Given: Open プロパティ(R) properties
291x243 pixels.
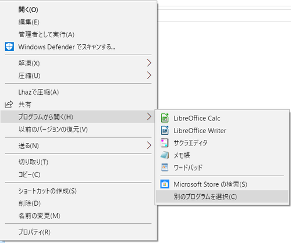Looking at the screenshot, I should tap(78, 232).
